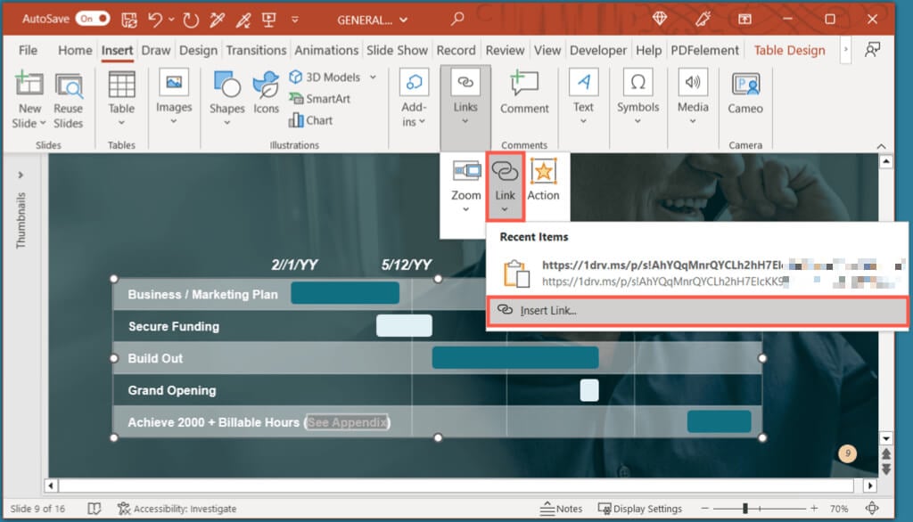Screen dimensions: 913x522
Task: Click the SmartArt button
Action: pyautogui.click(x=320, y=98)
